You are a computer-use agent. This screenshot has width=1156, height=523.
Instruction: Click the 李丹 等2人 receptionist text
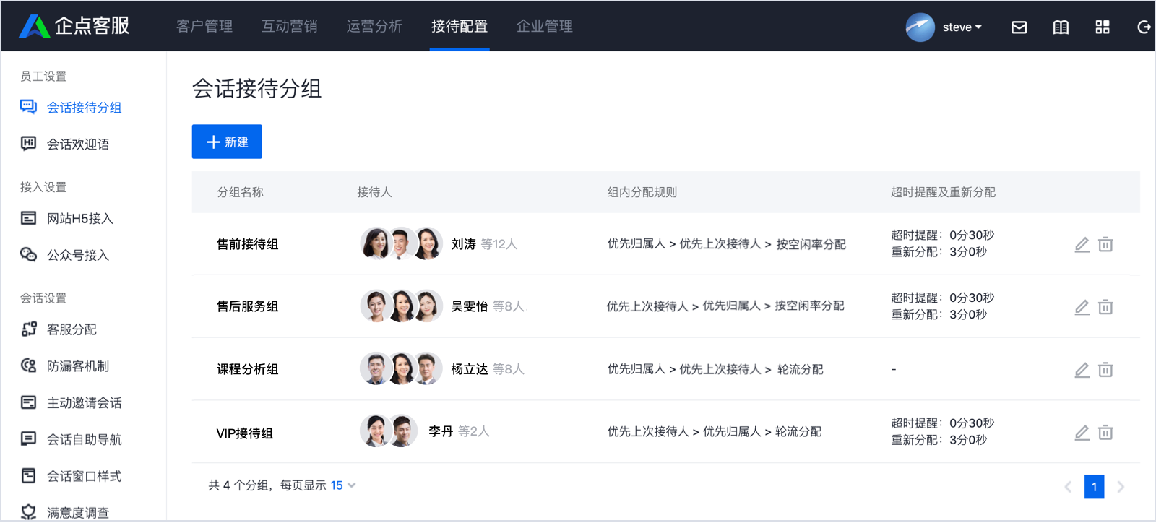(x=459, y=431)
